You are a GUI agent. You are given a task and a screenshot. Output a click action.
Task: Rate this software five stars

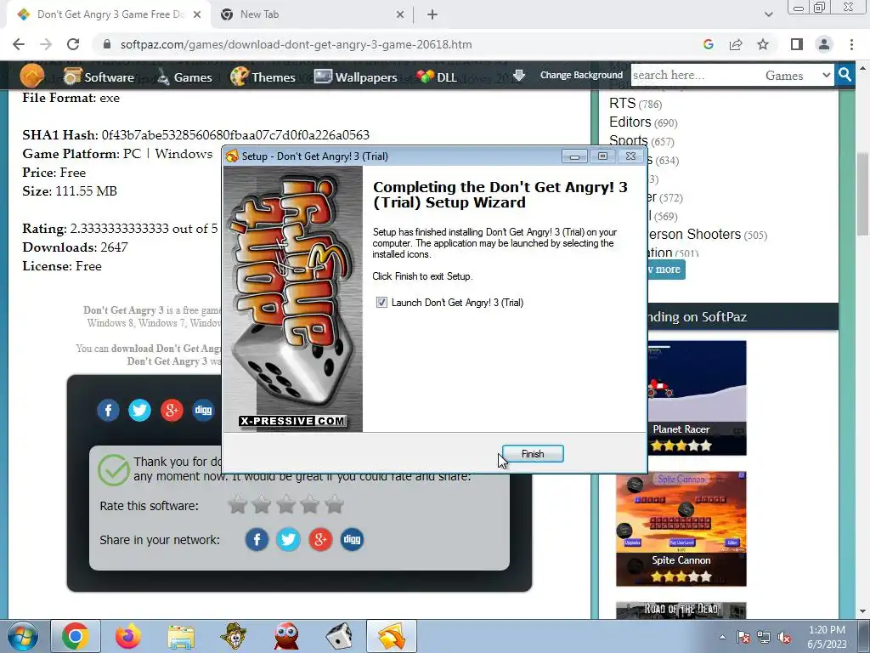tap(334, 504)
